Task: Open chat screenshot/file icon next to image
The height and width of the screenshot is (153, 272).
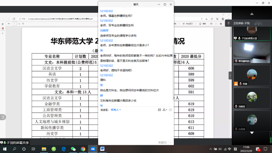Action: pyautogui.click(x=170, y=110)
